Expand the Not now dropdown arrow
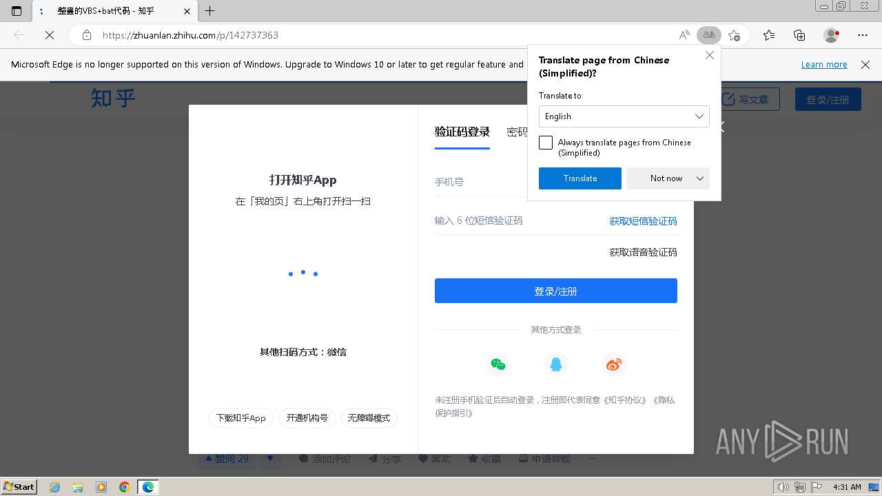 point(700,178)
